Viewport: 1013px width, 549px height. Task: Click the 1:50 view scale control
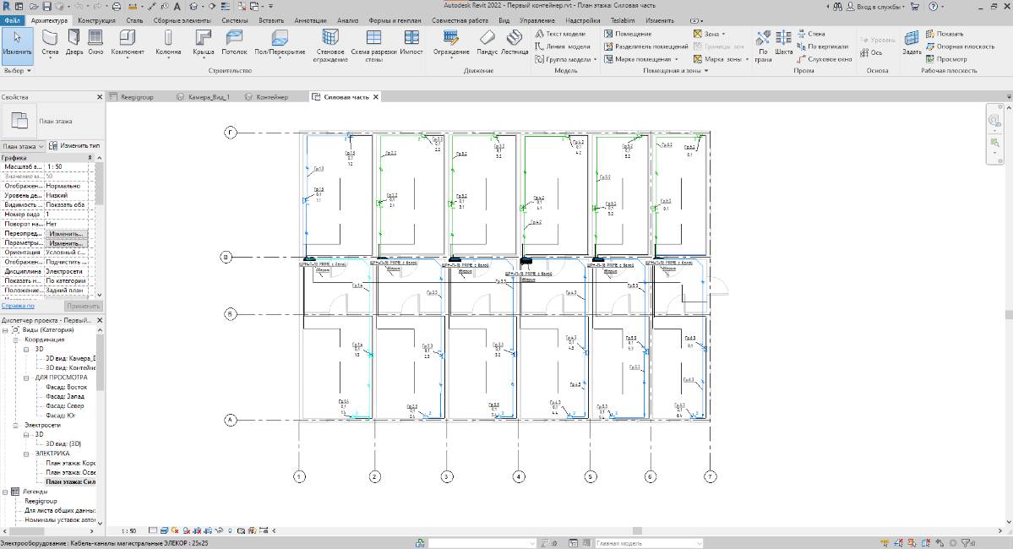point(128,531)
